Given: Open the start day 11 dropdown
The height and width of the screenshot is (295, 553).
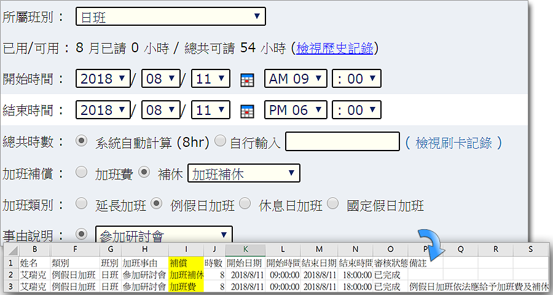Looking at the screenshot, I should click(211, 78).
